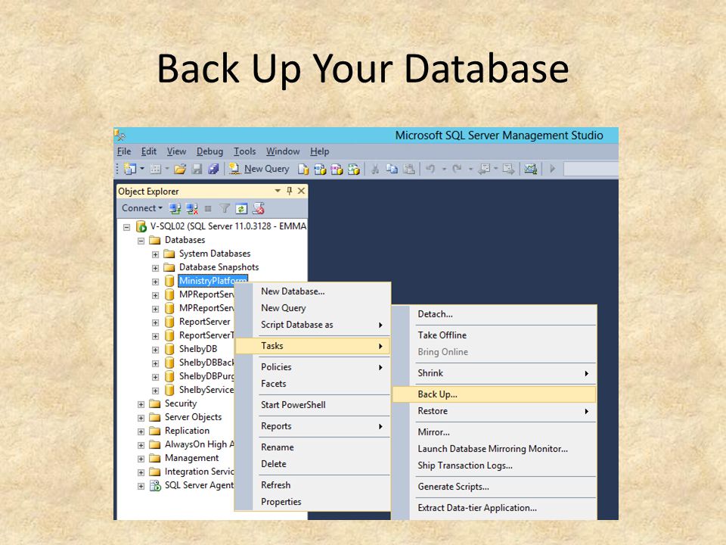Select the Replication folder
The width and height of the screenshot is (726, 545).
[187, 431]
